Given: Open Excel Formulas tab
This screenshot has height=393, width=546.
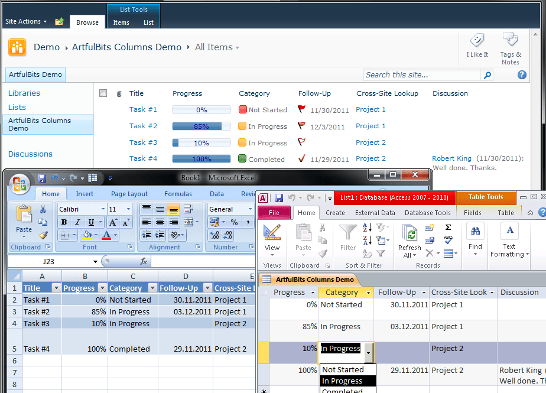Looking at the screenshot, I should point(178,194).
